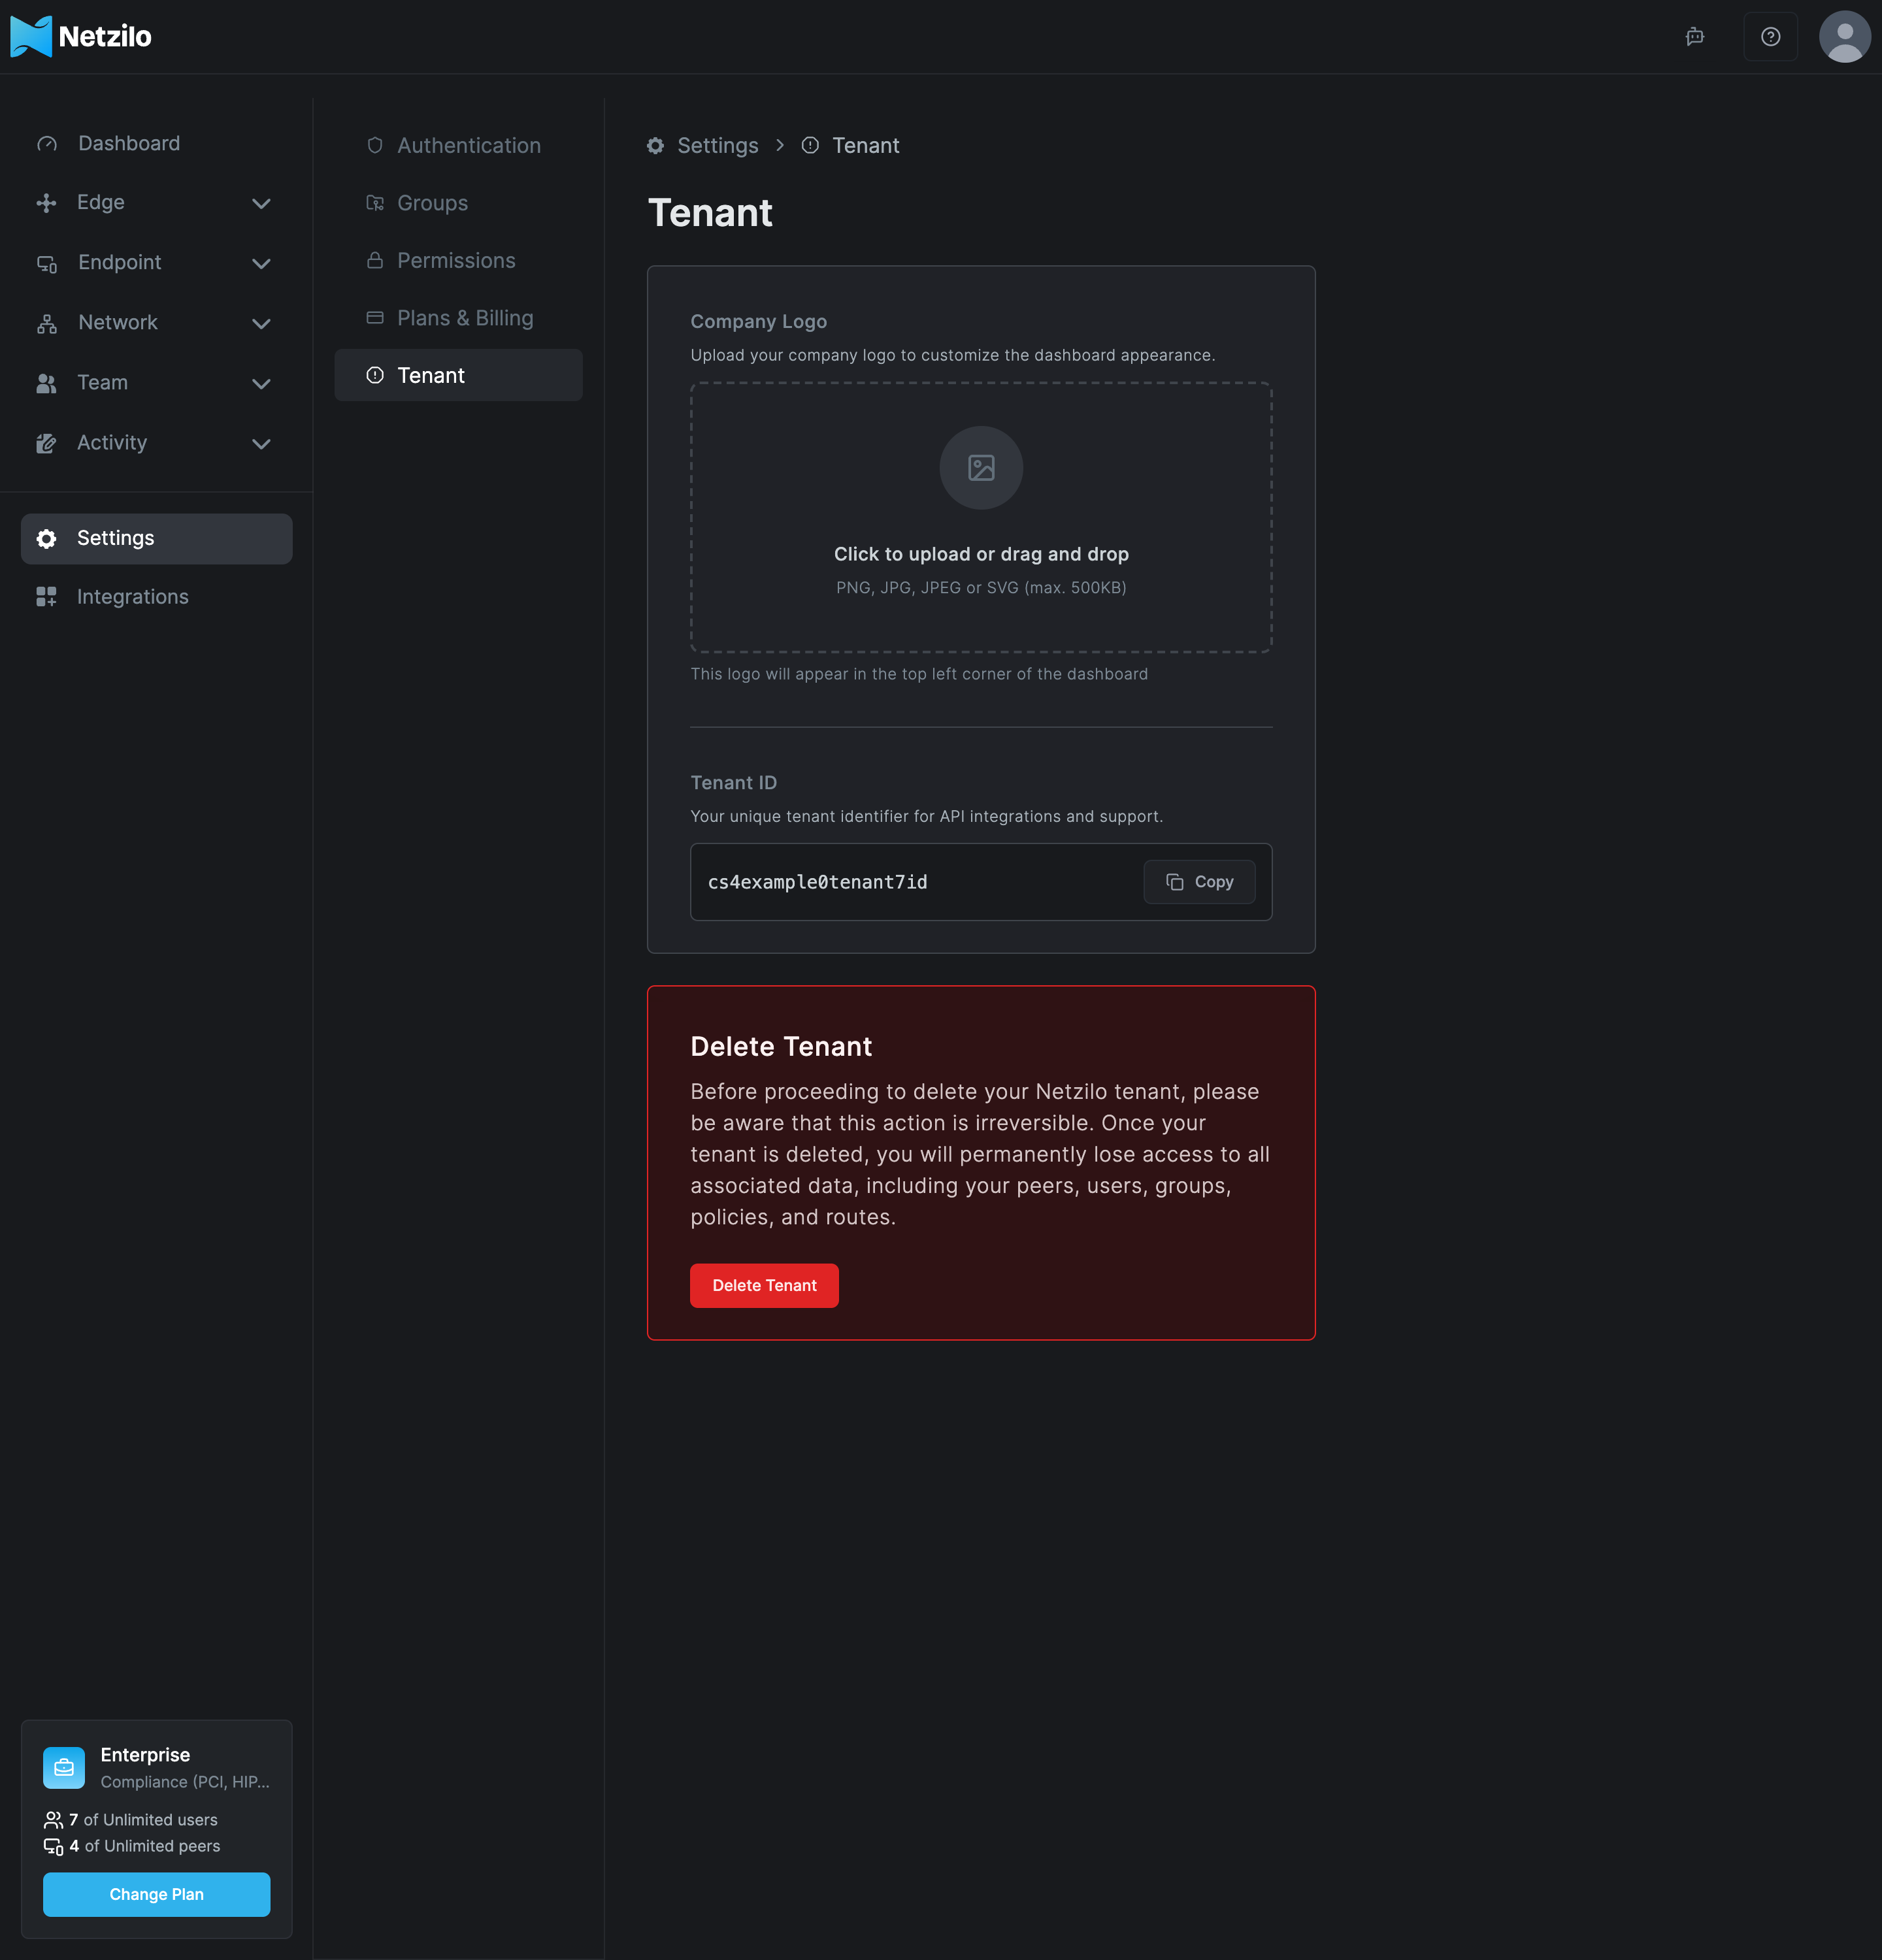Open Integrations in the sidebar
The width and height of the screenshot is (1882, 1960).
tap(156, 597)
